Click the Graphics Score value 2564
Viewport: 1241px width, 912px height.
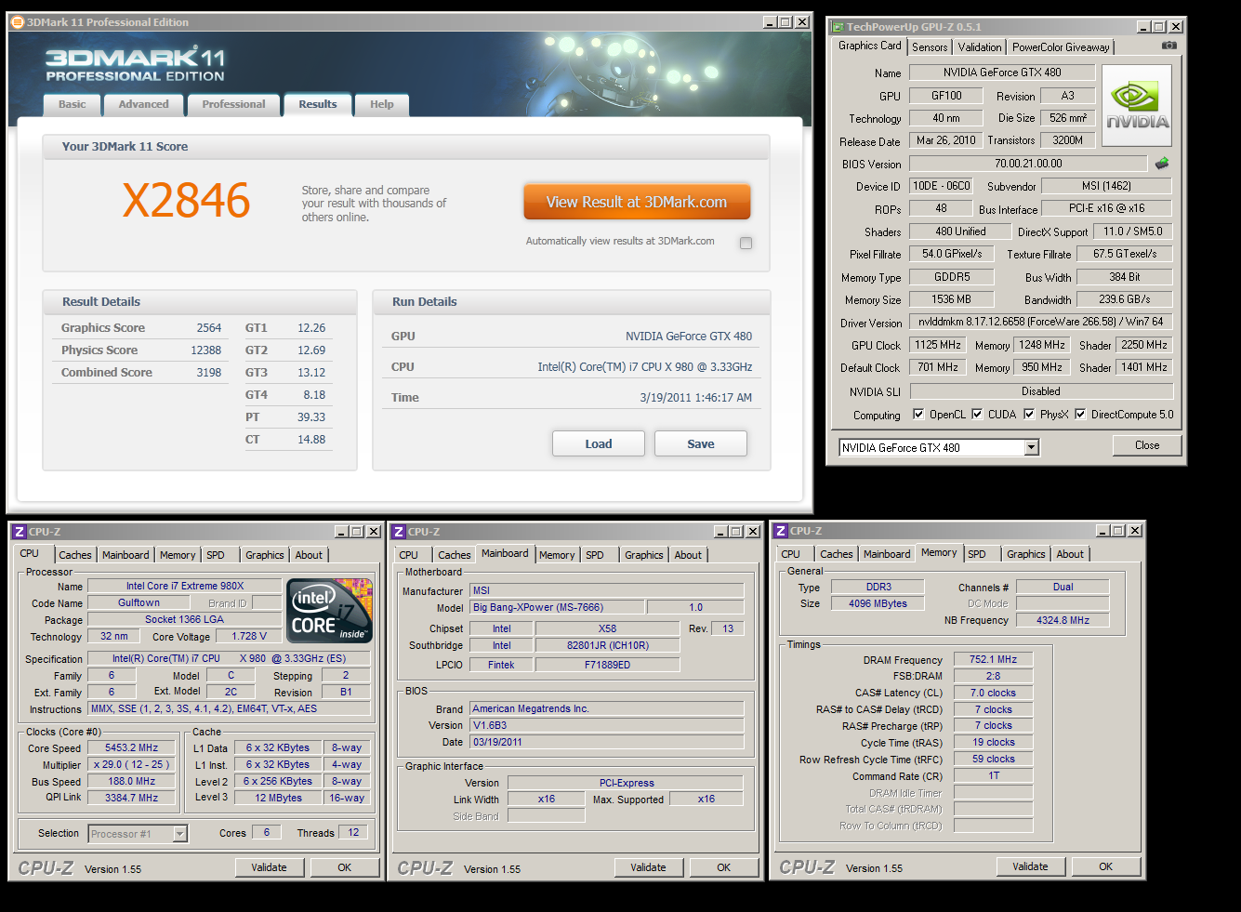(209, 328)
